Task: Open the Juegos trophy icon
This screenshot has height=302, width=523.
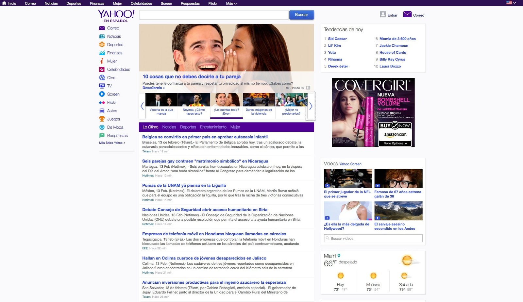Action: 102,119
